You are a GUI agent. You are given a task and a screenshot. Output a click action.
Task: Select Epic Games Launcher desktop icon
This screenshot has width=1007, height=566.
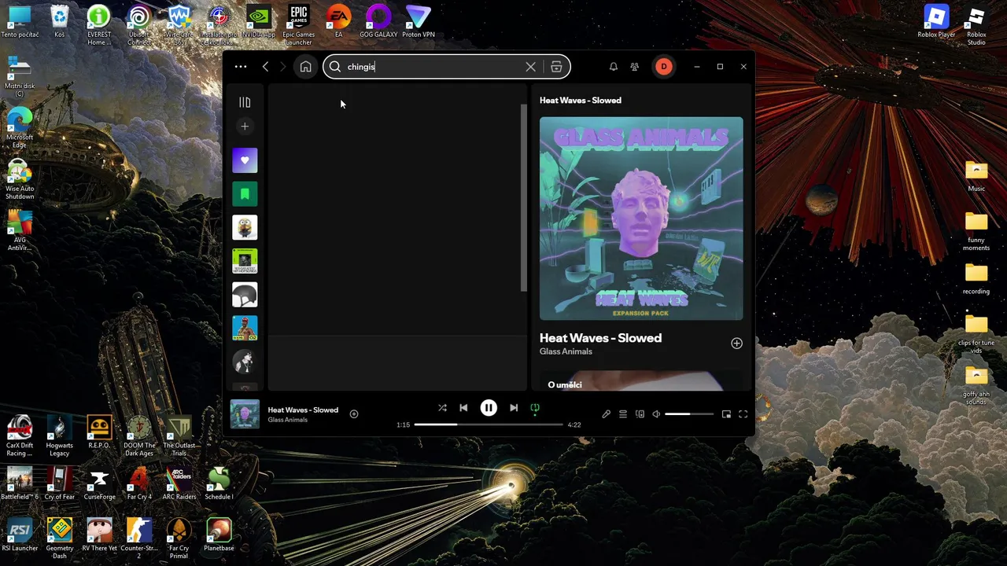(x=298, y=25)
